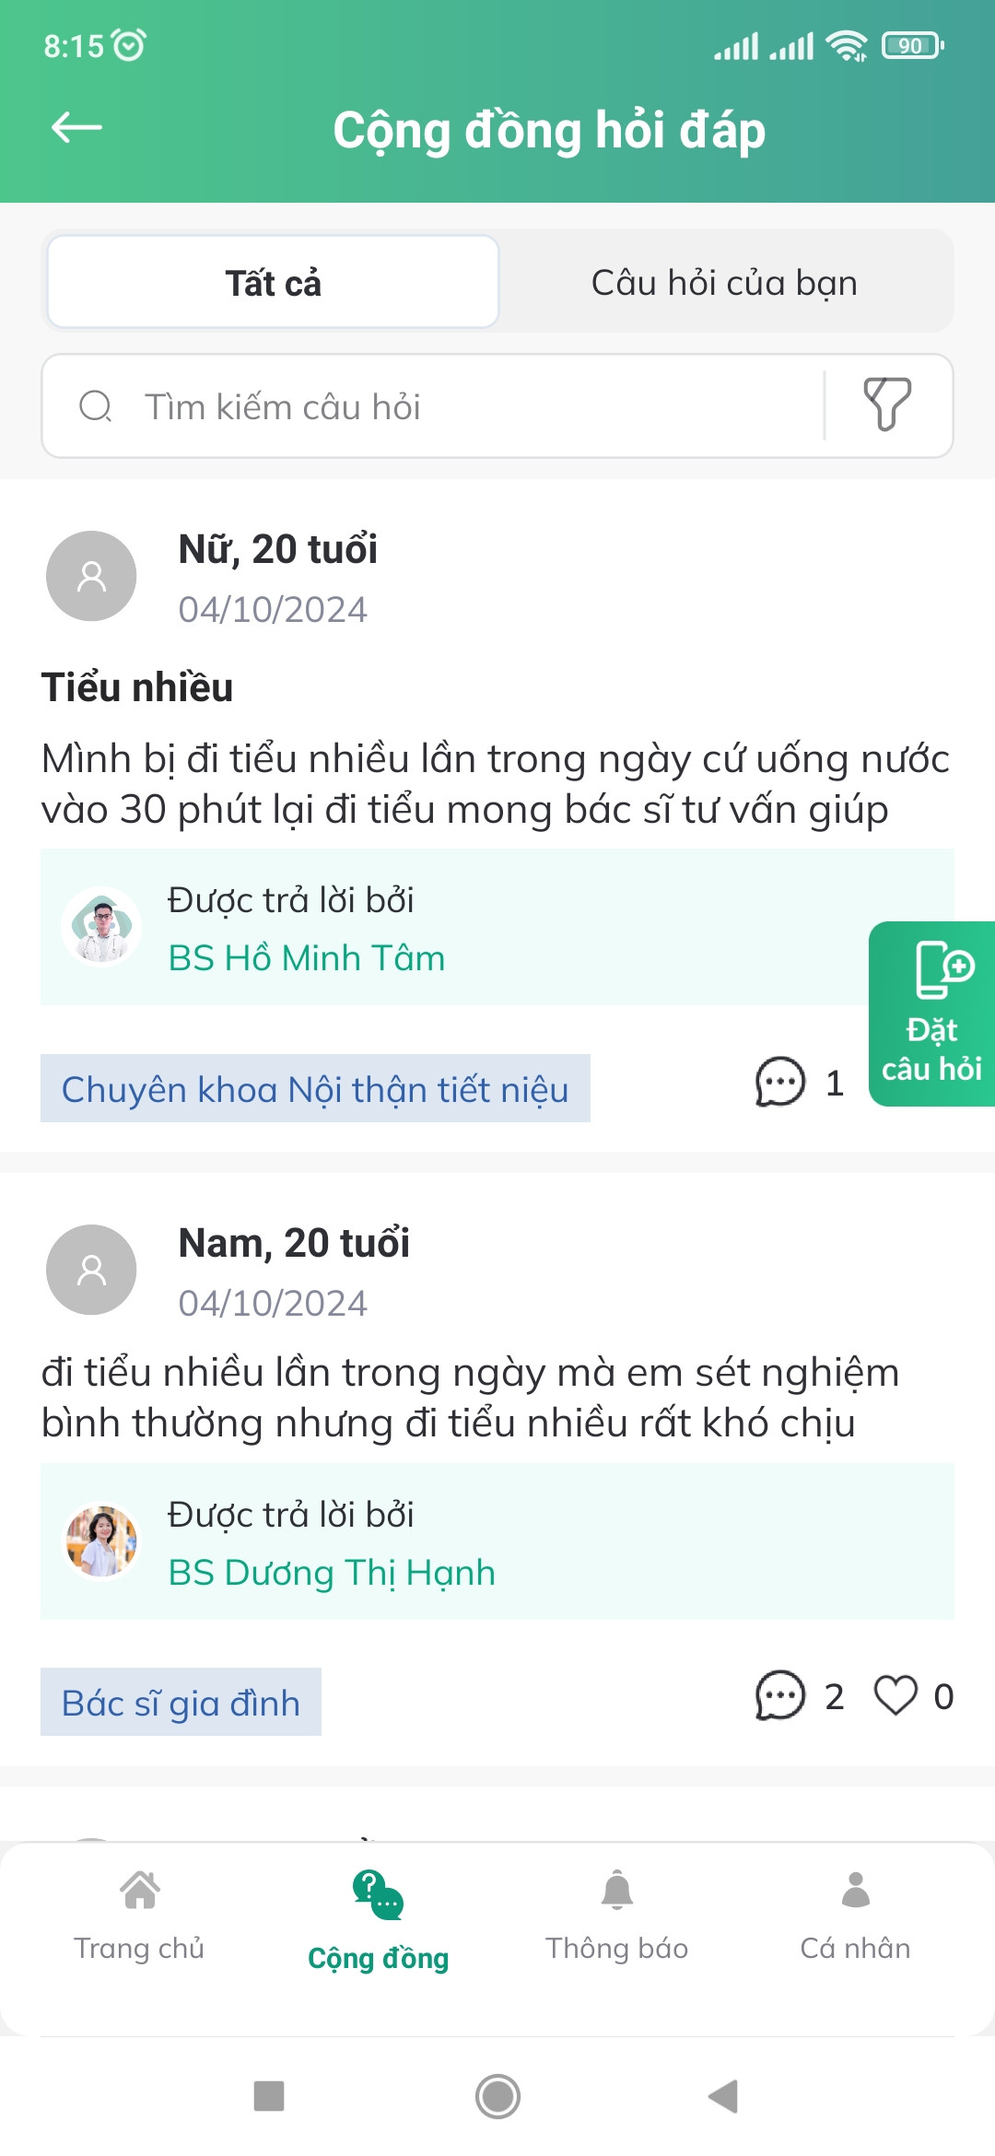Tap the comment icon on Tiểu nhiều post
Screen dimensions: 995x2156
pyautogui.click(x=780, y=1082)
